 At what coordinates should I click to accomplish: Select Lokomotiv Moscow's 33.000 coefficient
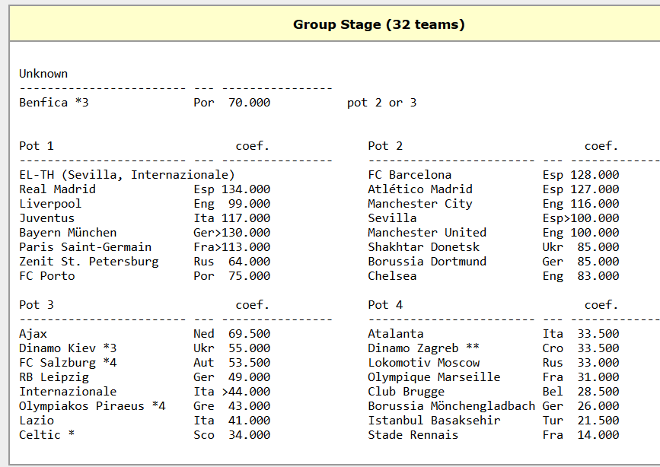[598, 363]
